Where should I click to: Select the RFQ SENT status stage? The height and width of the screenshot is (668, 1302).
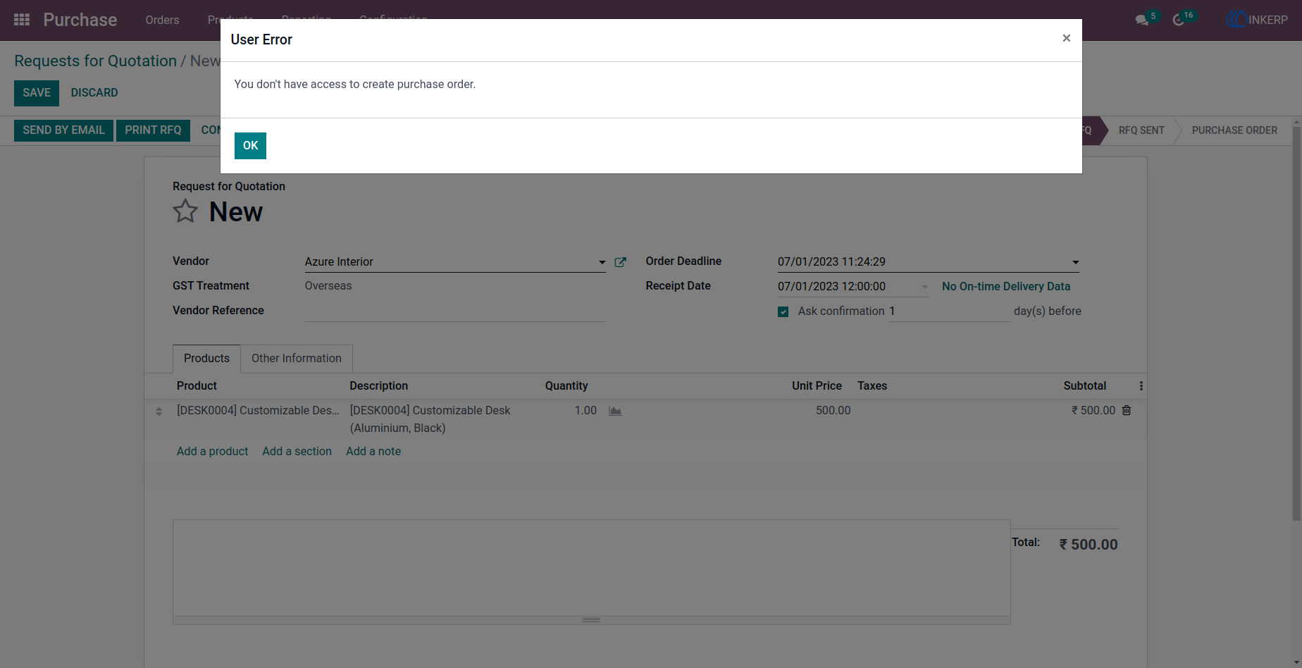[x=1141, y=130]
